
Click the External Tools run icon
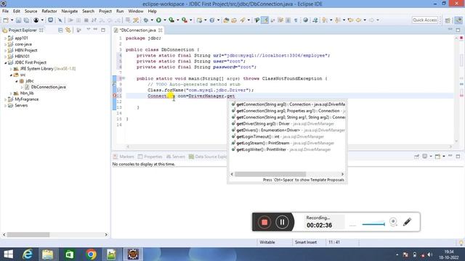pos(185,20)
